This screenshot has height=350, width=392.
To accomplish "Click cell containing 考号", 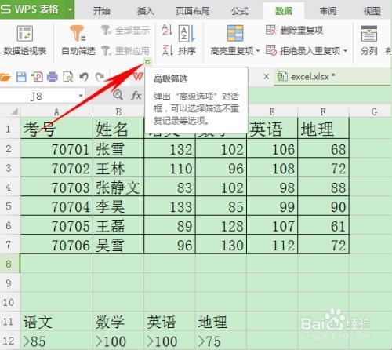I will [56, 128].
